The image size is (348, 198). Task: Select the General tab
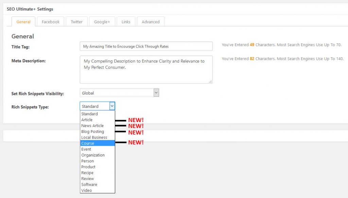(x=23, y=22)
